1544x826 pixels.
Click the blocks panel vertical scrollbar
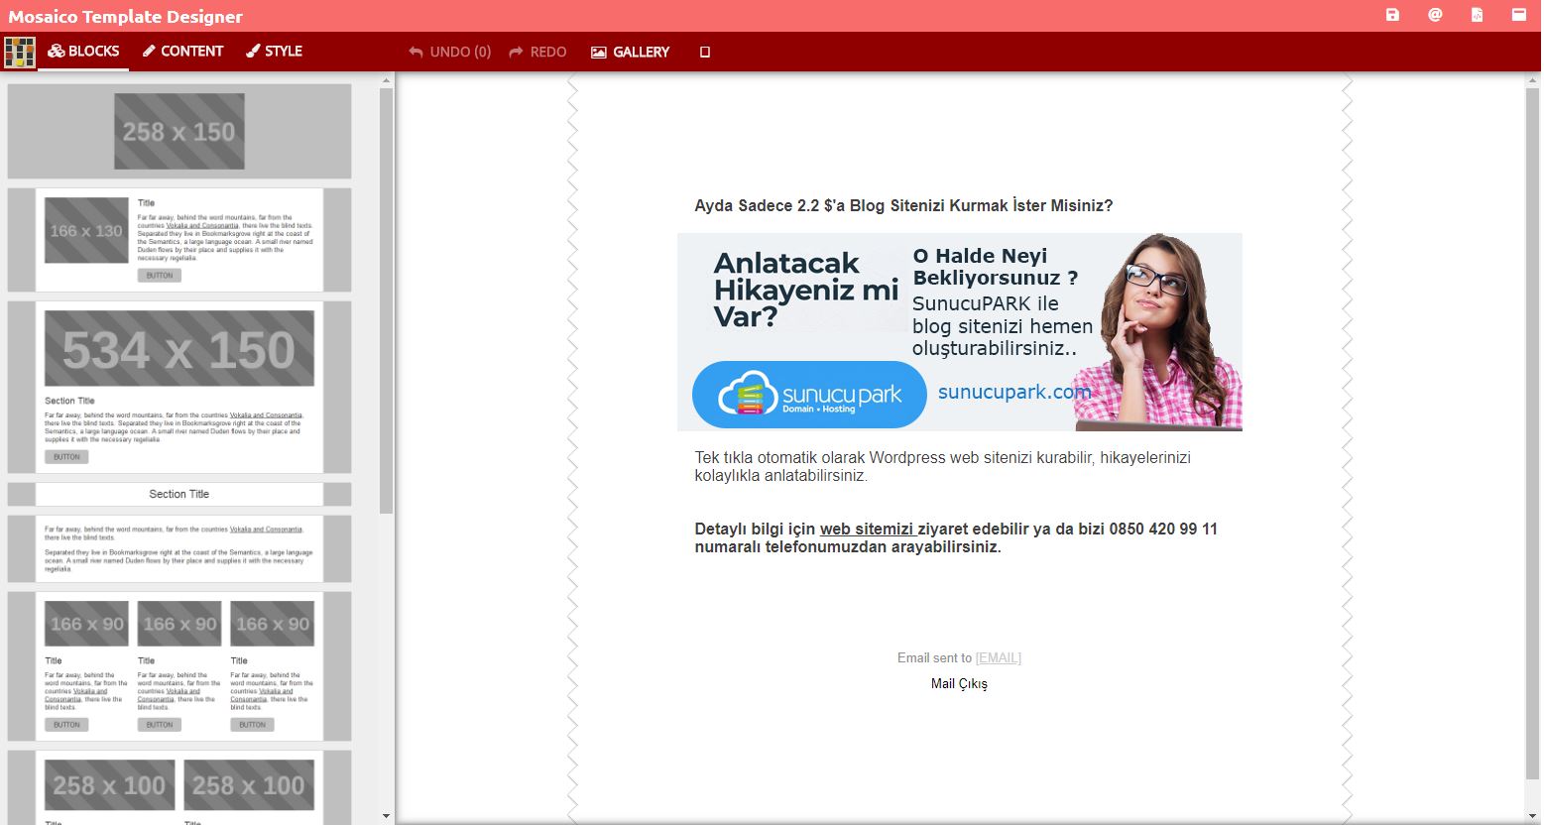(x=387, y=297)
